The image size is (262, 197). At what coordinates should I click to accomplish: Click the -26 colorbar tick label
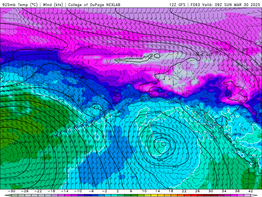25,191
